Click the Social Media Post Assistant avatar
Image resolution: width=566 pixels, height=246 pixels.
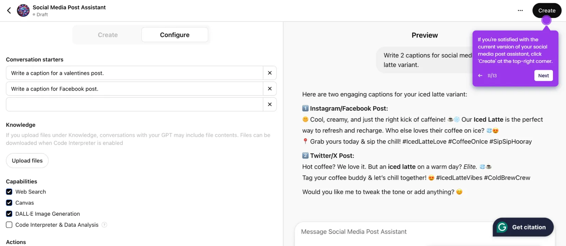tap(23, 11)
